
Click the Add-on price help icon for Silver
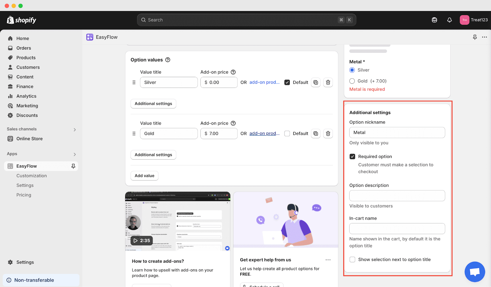pos(233,72)
